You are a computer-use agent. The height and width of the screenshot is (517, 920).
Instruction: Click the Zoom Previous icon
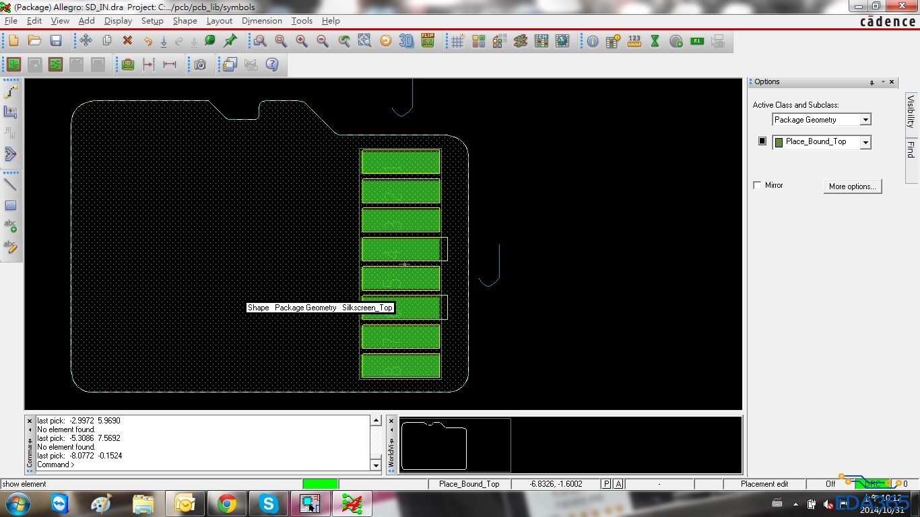(x=344, y=41)
